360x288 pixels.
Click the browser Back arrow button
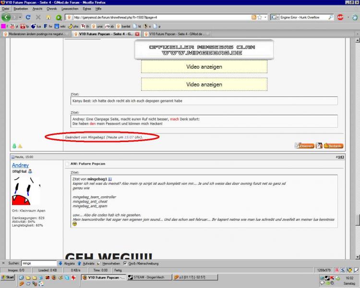pos(7,17)
